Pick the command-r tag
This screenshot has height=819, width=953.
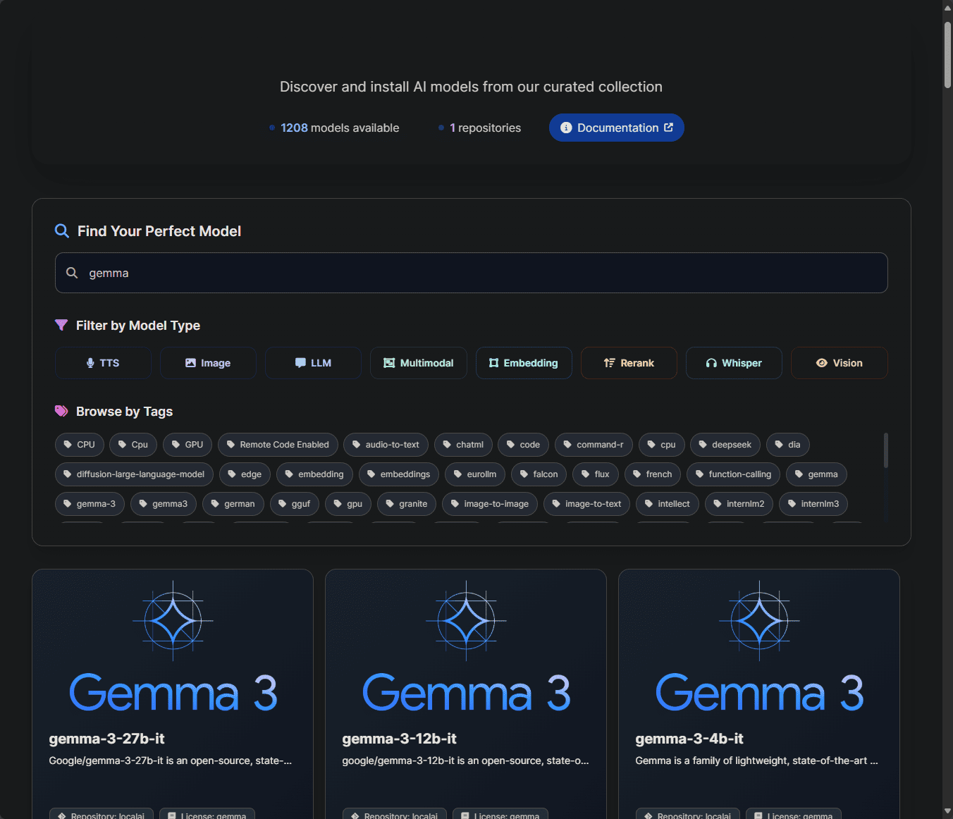pos(594,445)
